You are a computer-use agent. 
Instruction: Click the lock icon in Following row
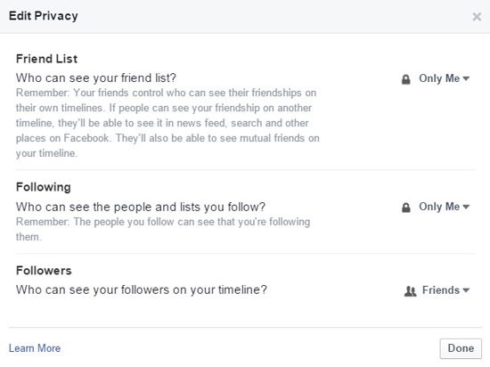(405, 208)
